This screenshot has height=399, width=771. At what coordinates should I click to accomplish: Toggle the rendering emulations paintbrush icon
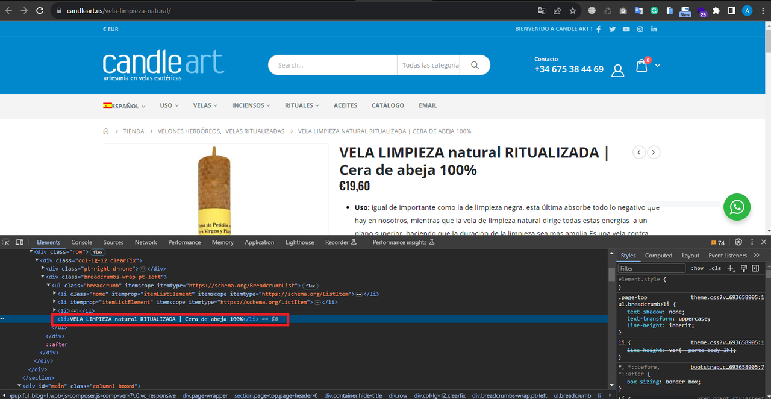744,268
